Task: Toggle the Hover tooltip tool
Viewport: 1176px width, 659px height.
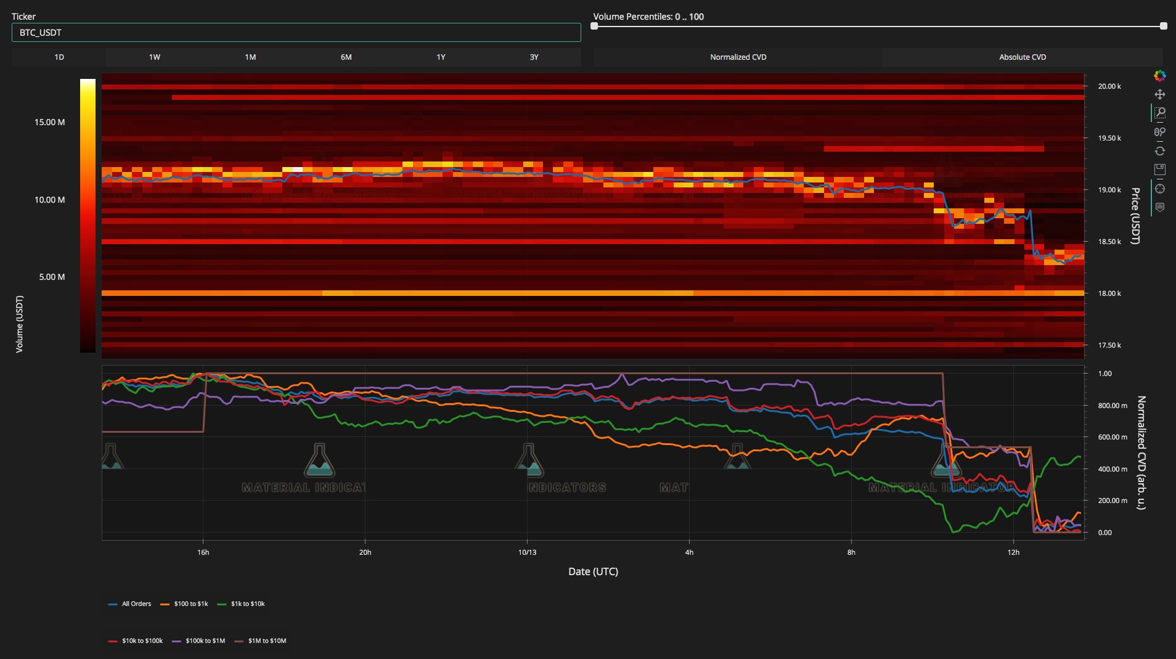Action: [x=1159, y=208]
